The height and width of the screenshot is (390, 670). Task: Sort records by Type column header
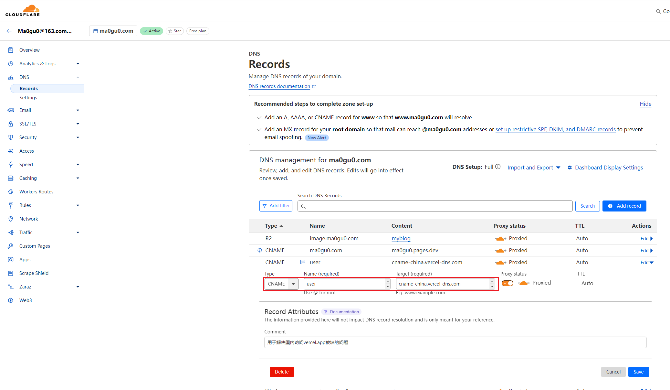tap(274, 226)
